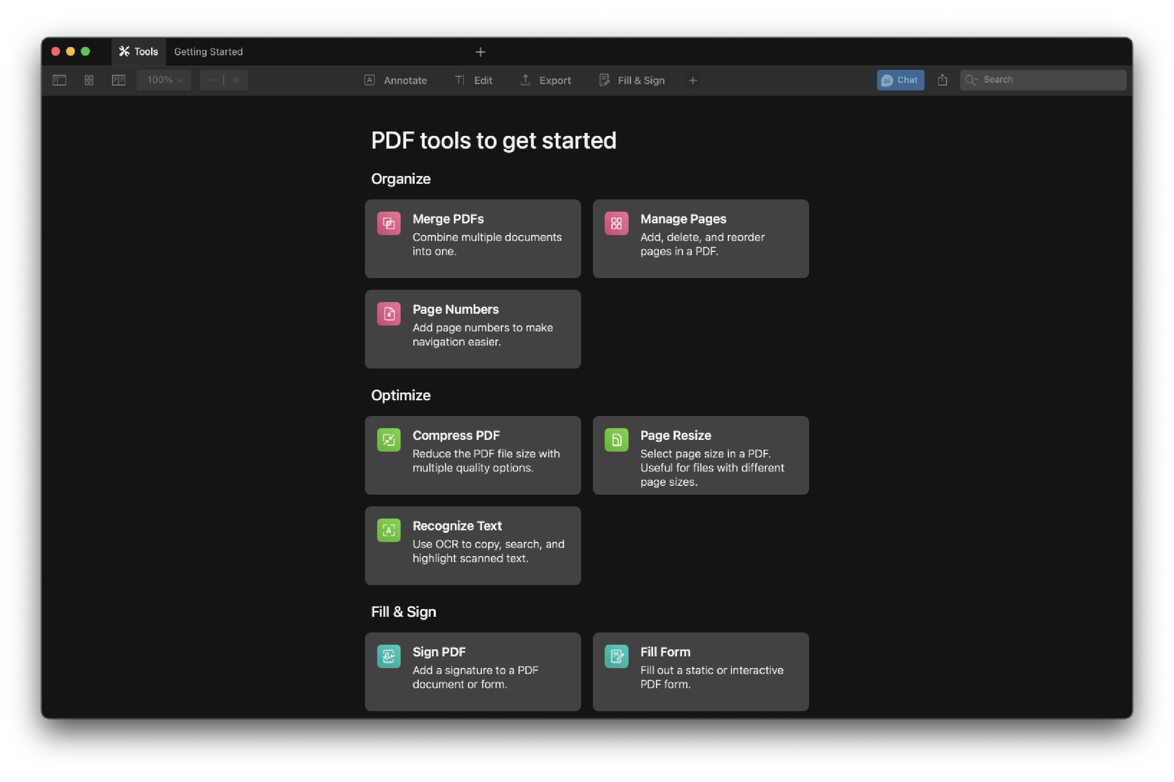Open the Manage Pages tool

click(x=700, y=239)
